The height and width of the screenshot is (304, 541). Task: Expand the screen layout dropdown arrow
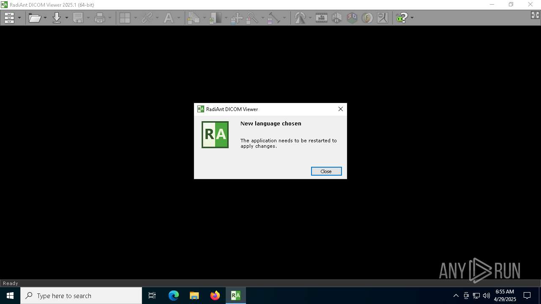coord(135,18)
